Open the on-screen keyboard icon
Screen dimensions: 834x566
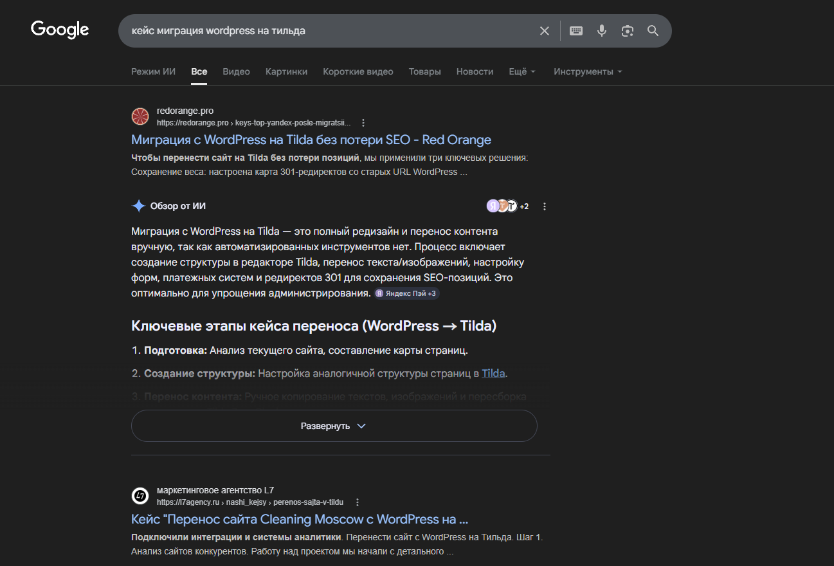[x=576, y=31]
